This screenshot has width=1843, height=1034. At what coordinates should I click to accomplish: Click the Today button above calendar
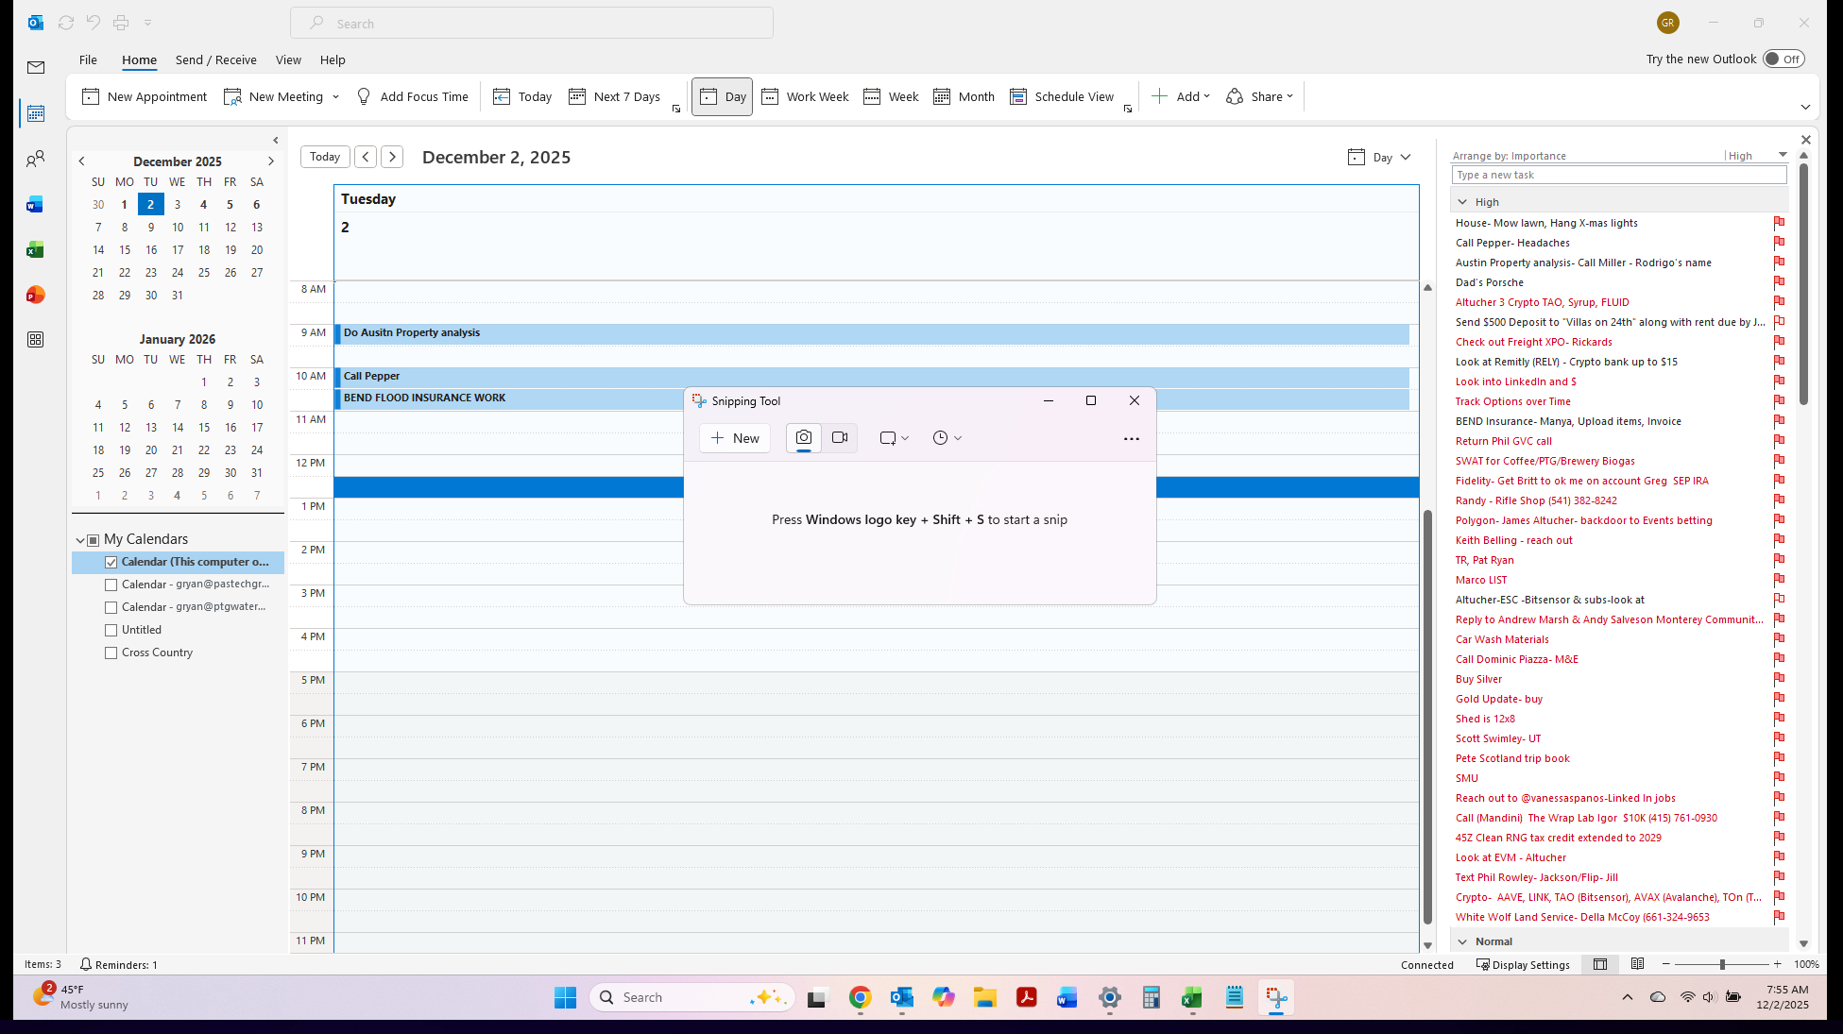click(325, 157)
